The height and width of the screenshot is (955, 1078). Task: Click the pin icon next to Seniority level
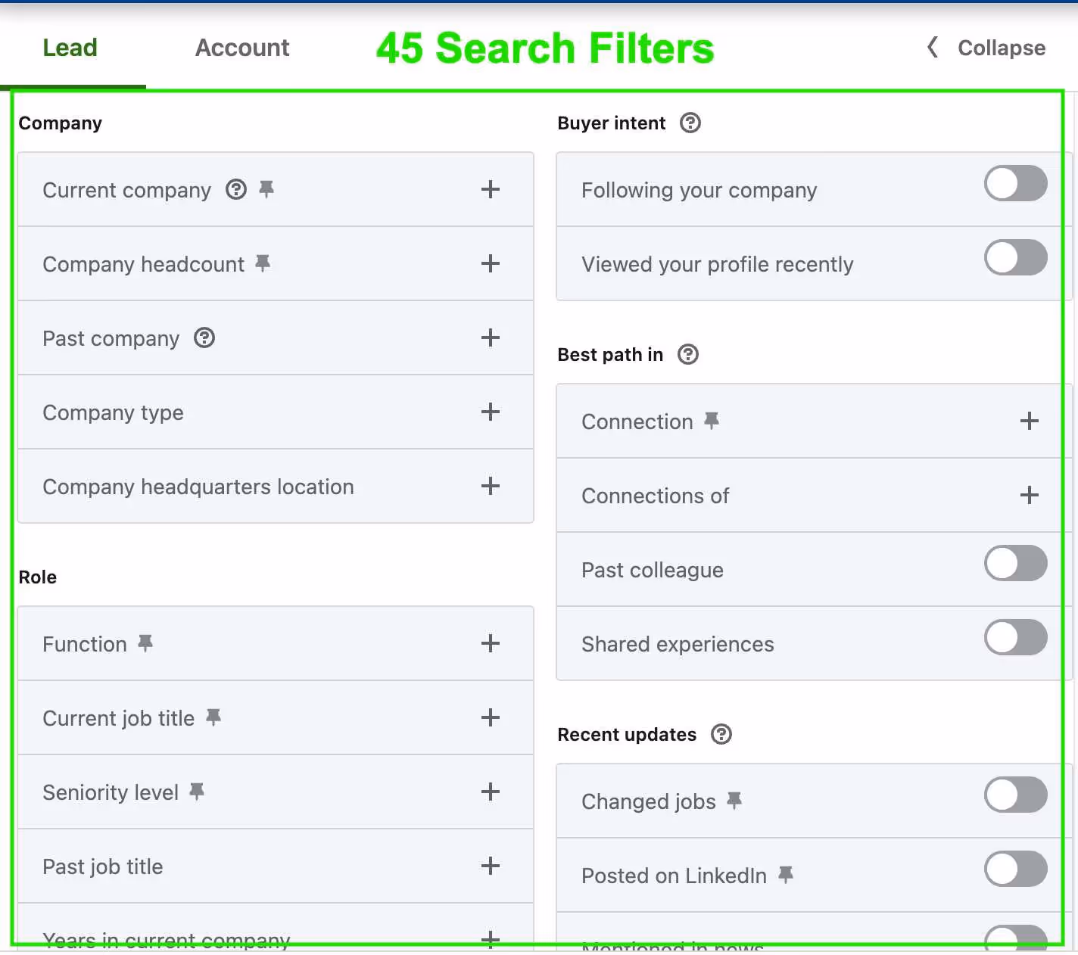(197, 791)
